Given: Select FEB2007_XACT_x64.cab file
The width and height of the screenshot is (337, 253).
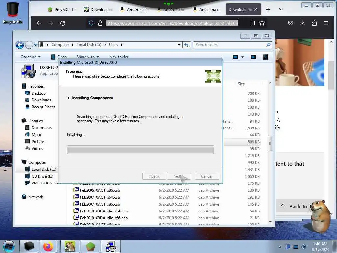Looking at the screenshot, I should pyautogui.click(x=100, y=197).
